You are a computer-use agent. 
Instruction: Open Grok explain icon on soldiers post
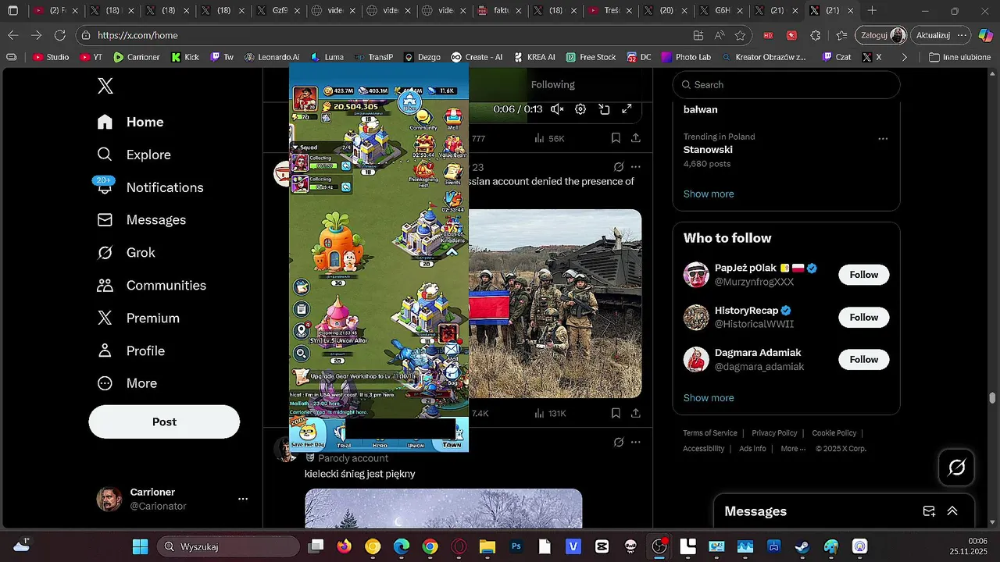(619, 167)
